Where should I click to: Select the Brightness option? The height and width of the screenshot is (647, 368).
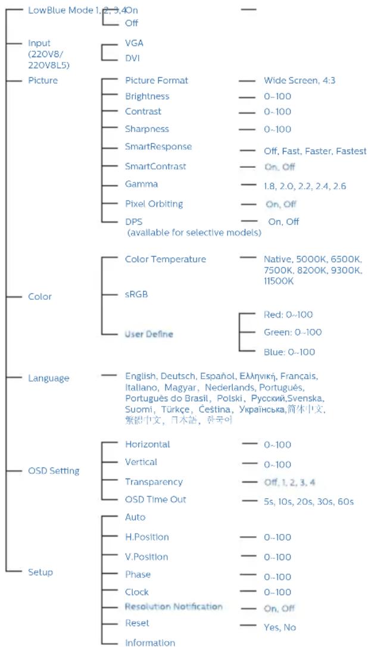147,96
